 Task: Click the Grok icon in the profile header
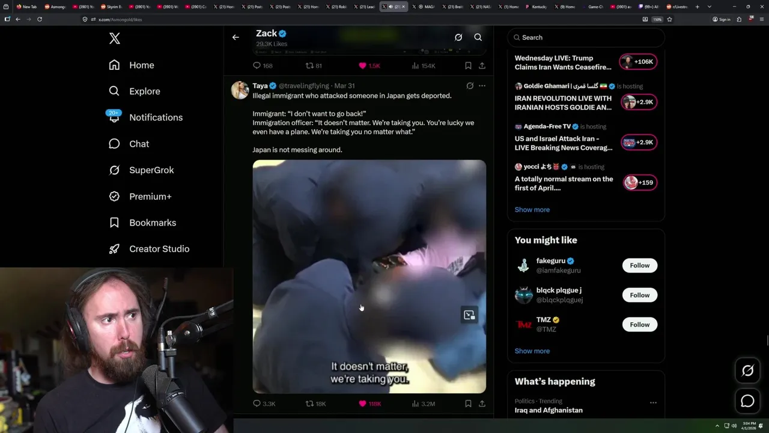(x=458, y=37)
